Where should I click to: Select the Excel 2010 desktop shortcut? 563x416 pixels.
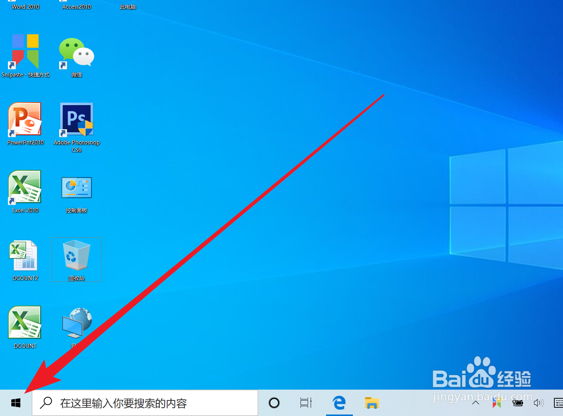tap(25, 191)
